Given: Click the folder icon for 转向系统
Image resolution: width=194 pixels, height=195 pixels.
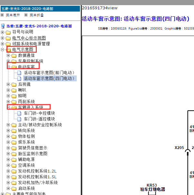Looking at the screenshot, I should (14, 131).
